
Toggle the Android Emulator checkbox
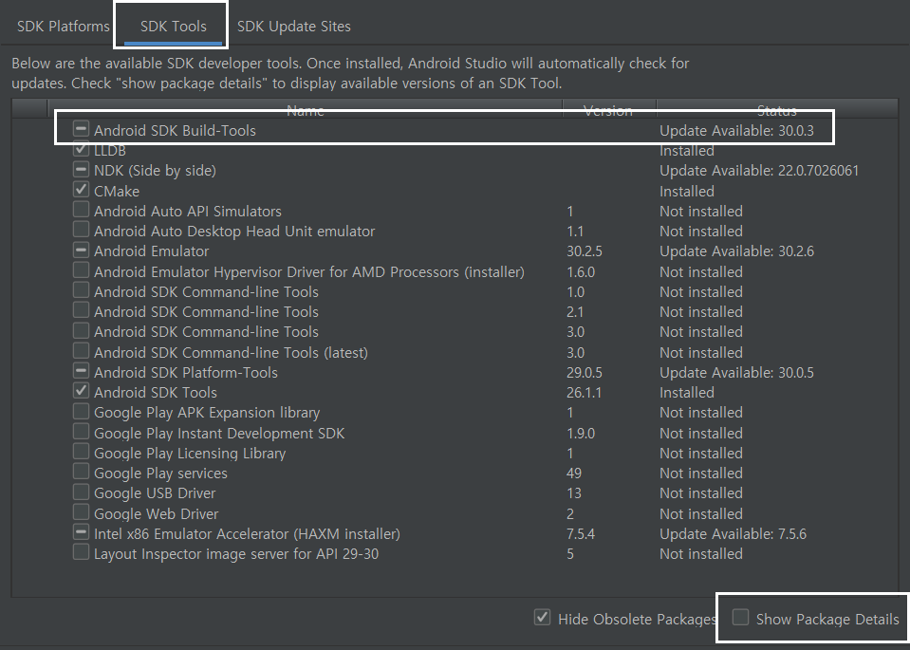pyautogui.click(x=81, y=251)
